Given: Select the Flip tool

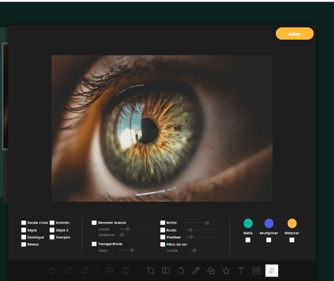Looking at the screenshot, I should click(x=166, y=271).
